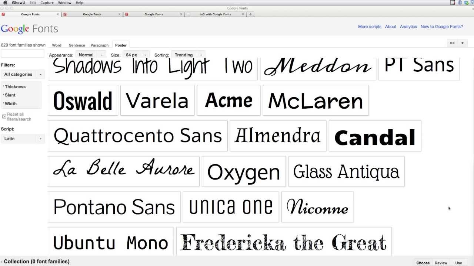Expand the Thickness filter

tap(15, 86)
